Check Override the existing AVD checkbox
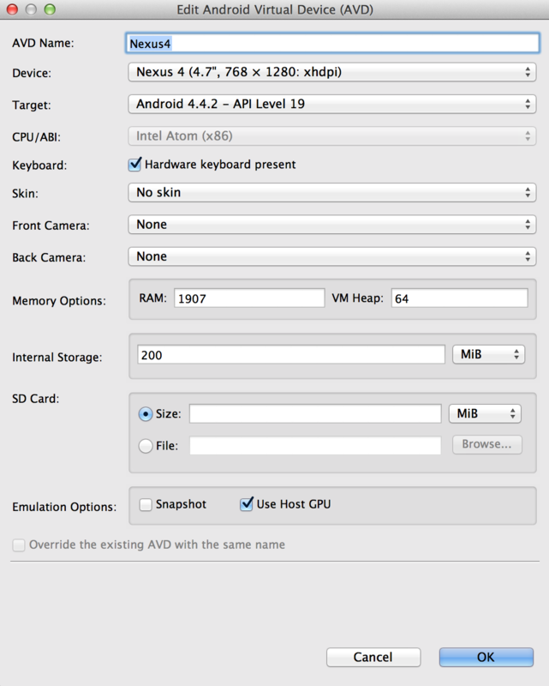The height and width of the screenshot is (686, 549). click(19, 545)
